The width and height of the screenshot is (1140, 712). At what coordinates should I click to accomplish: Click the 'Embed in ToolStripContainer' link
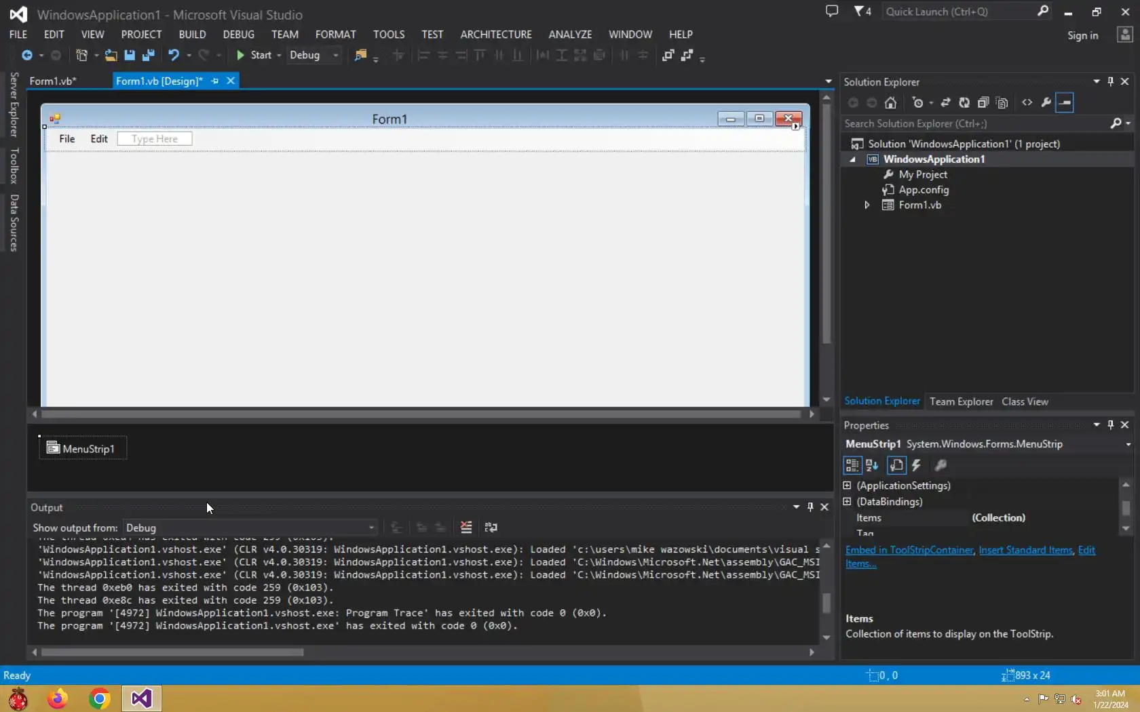(x=909, y=550)
